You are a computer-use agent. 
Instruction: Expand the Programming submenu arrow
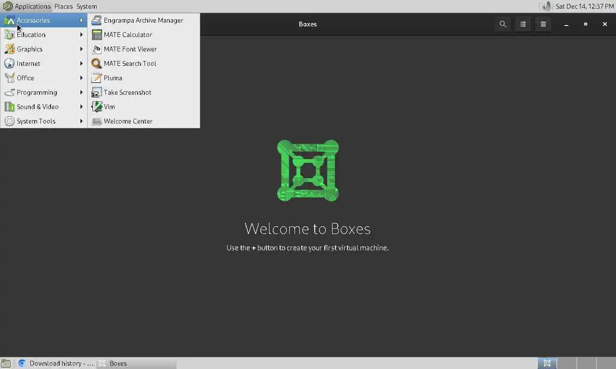(x=81, y=92)
